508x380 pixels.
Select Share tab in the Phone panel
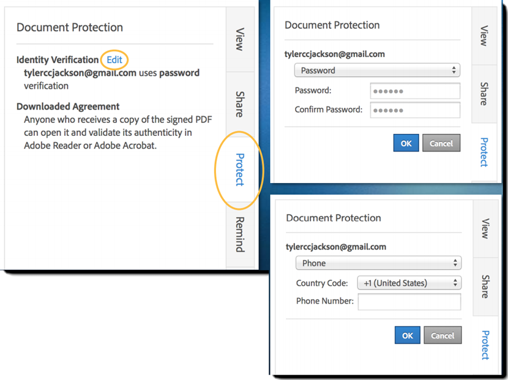485,286
